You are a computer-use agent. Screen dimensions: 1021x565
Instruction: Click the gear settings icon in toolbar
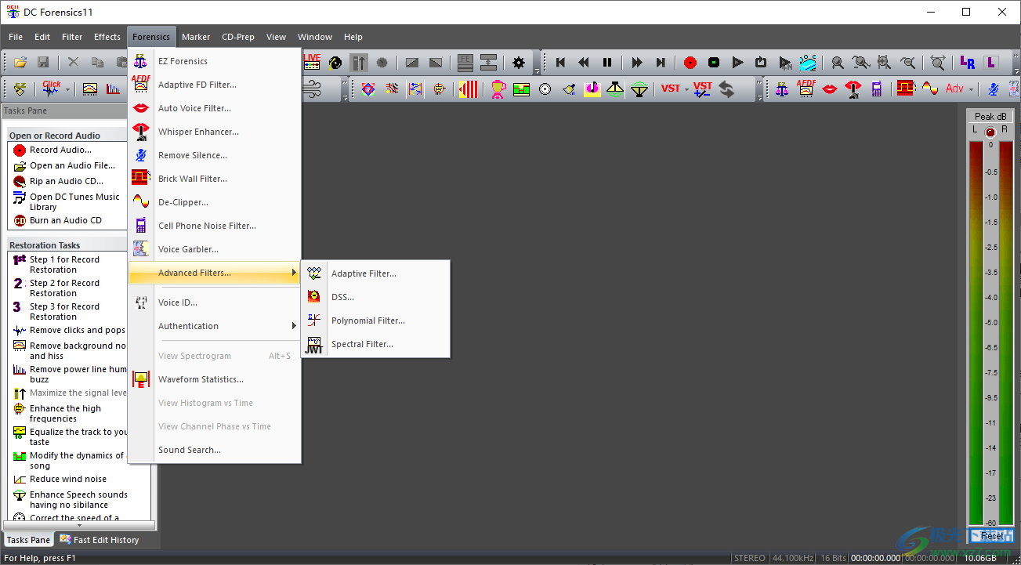coord(518,63)
